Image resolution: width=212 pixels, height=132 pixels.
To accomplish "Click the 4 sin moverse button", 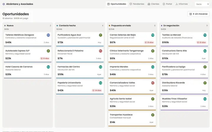I will (x=198, y=14).
